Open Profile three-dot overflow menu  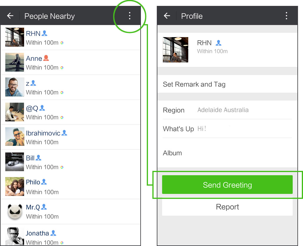click(x=287, y=16)
